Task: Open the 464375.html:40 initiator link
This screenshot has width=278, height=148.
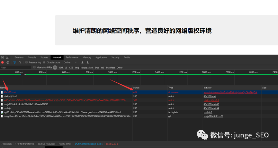Action: 211,104
